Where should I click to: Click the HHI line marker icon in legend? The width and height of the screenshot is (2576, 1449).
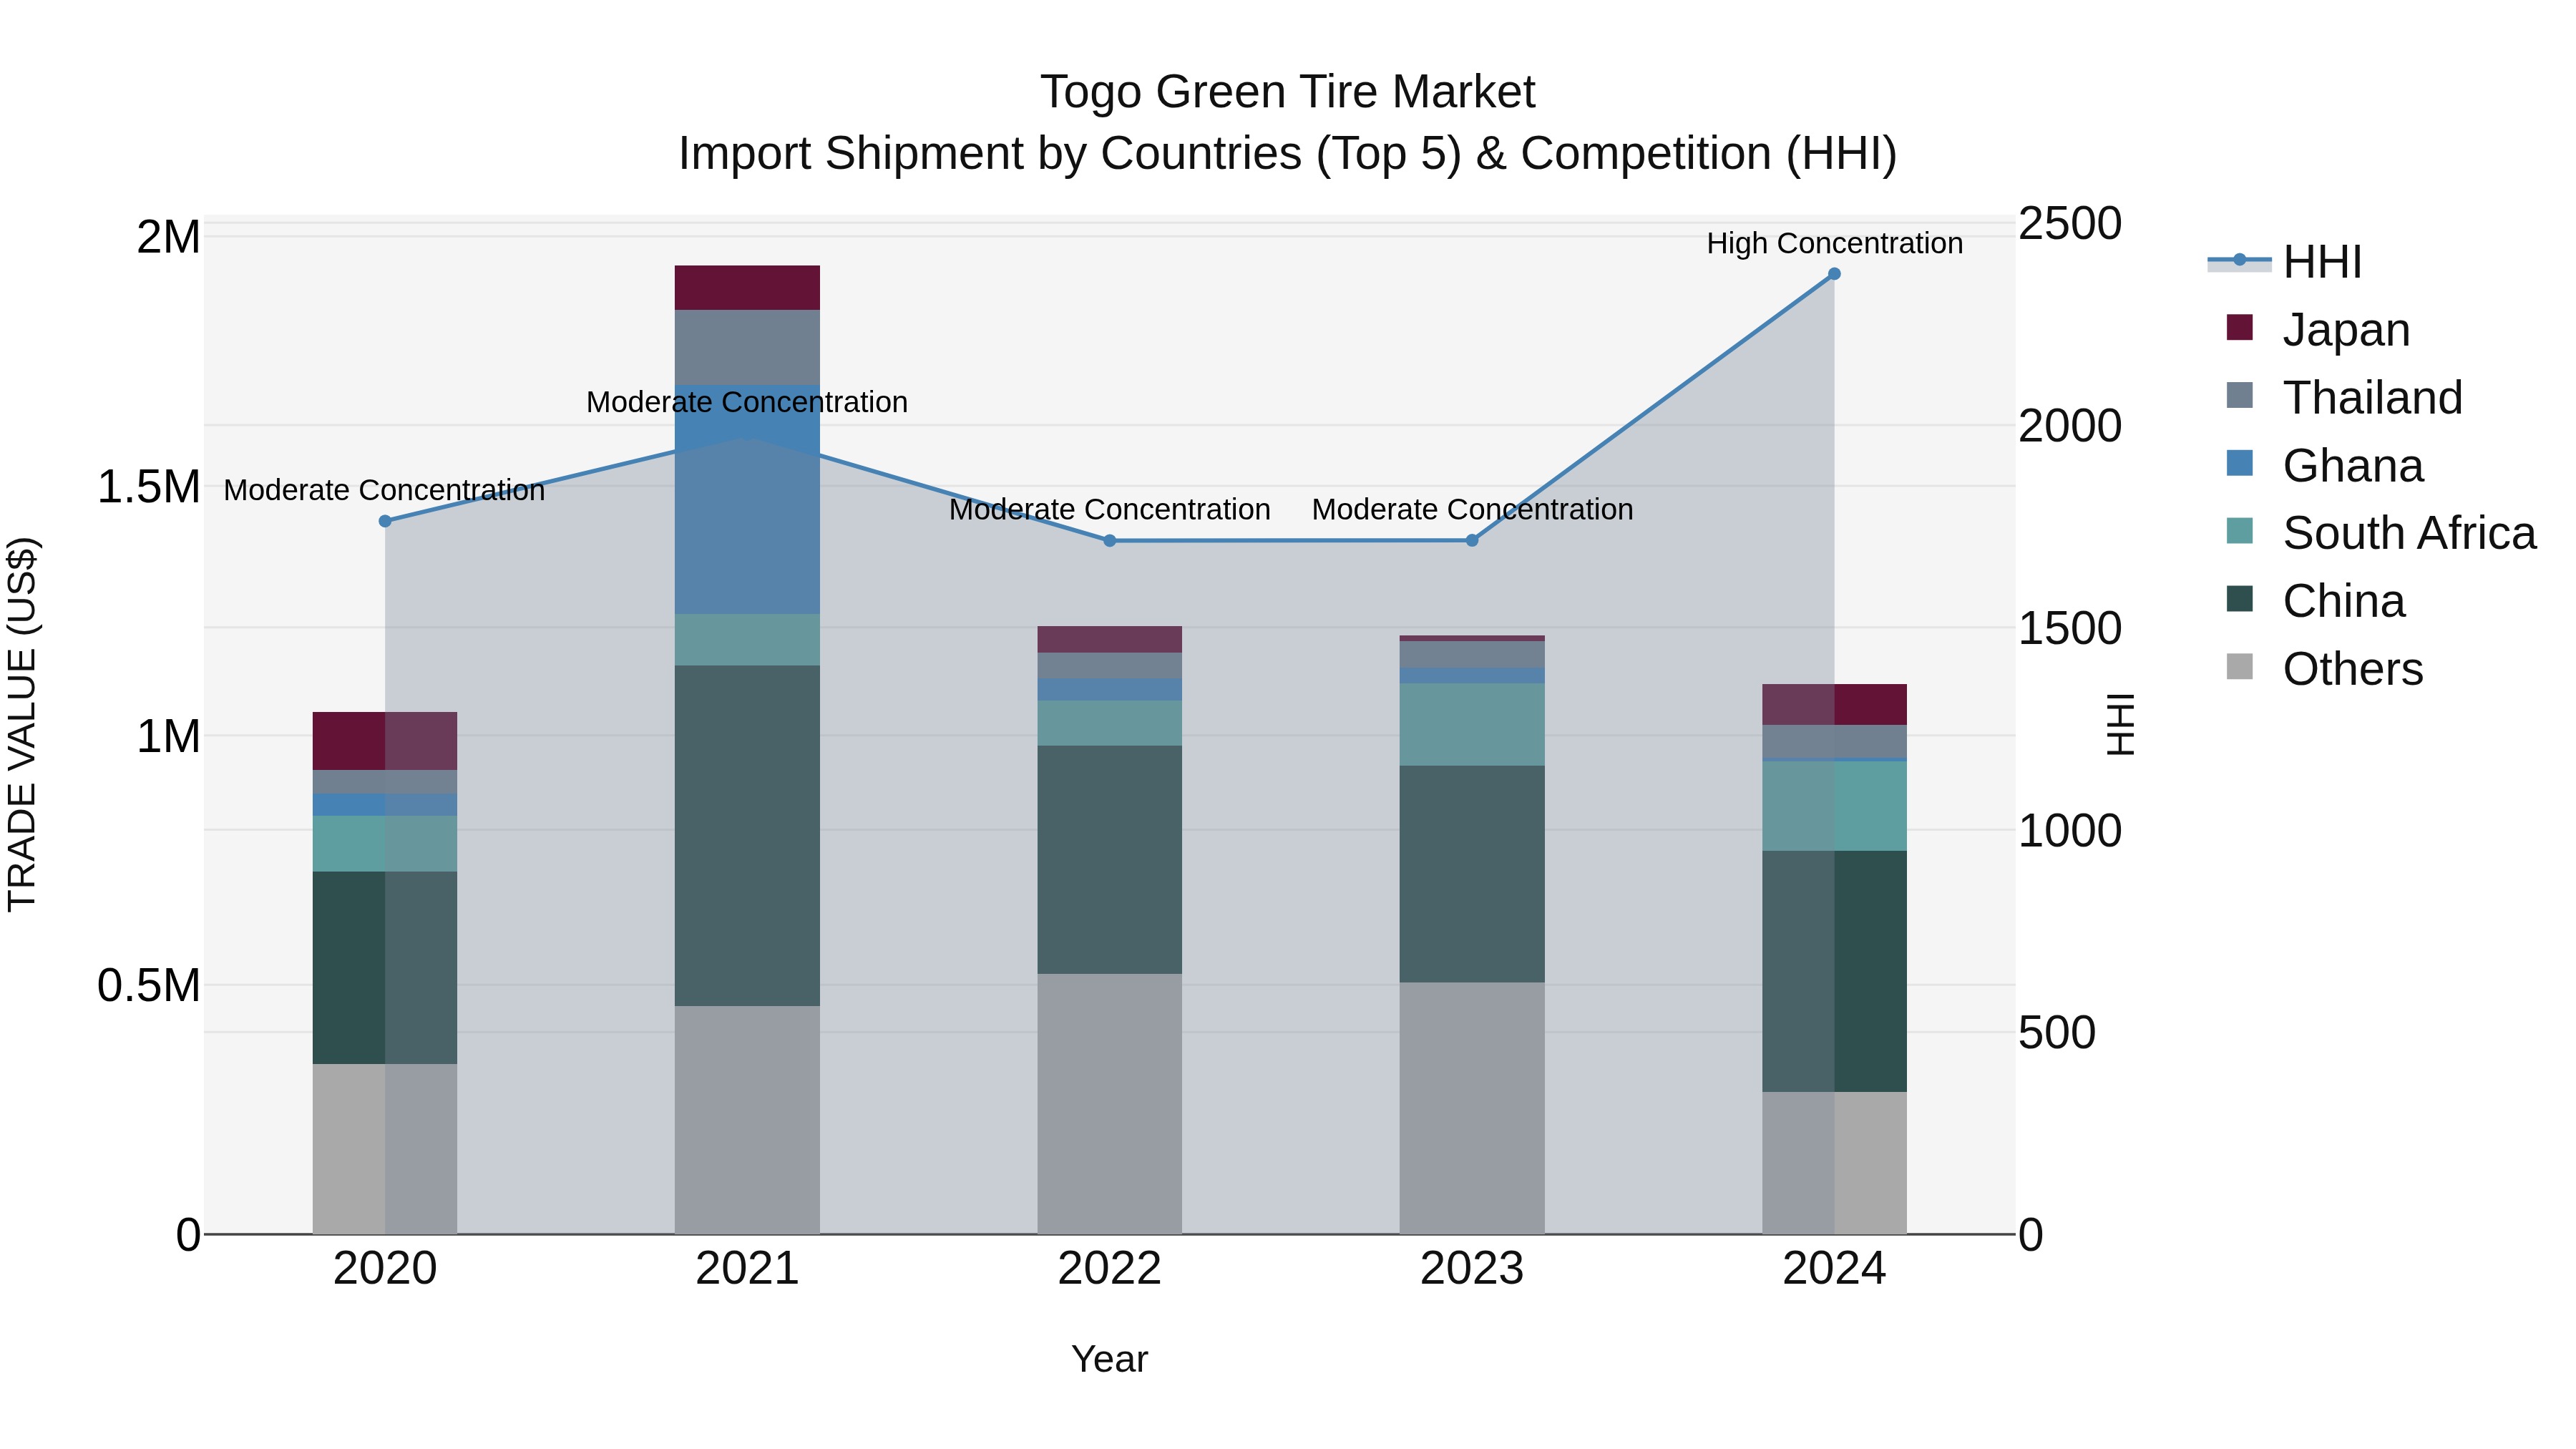(2240, 261)
